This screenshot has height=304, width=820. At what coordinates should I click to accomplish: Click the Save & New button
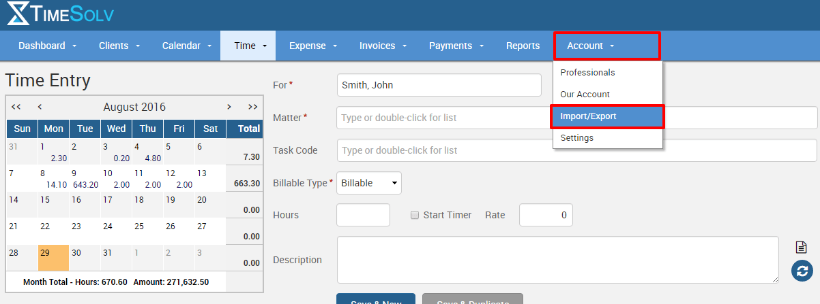pyautogui.click(x=375, y=299)
